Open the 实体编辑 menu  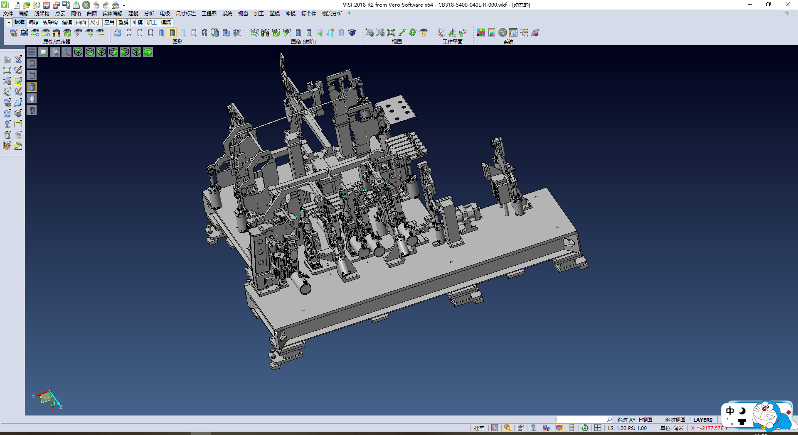pos(112,14)
